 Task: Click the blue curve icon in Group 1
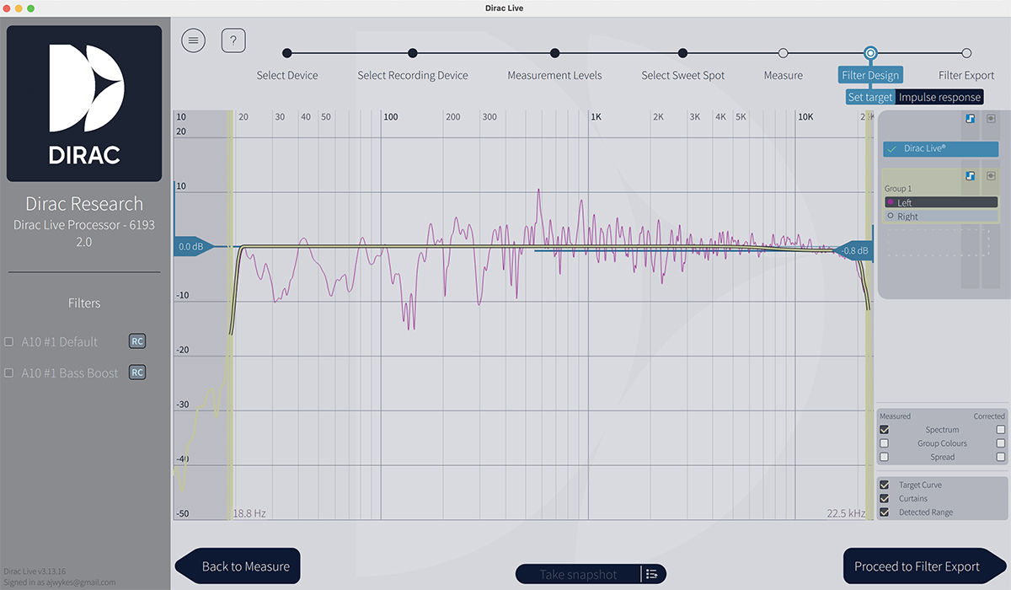971,176
